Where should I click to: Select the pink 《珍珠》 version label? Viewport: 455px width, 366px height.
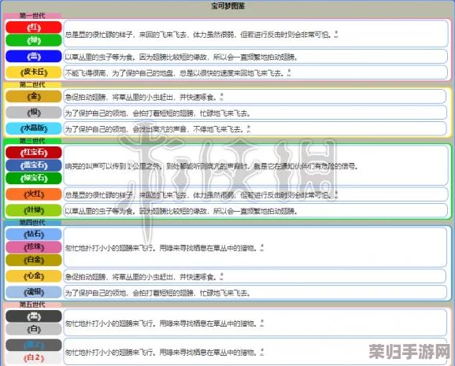[34, 247]
